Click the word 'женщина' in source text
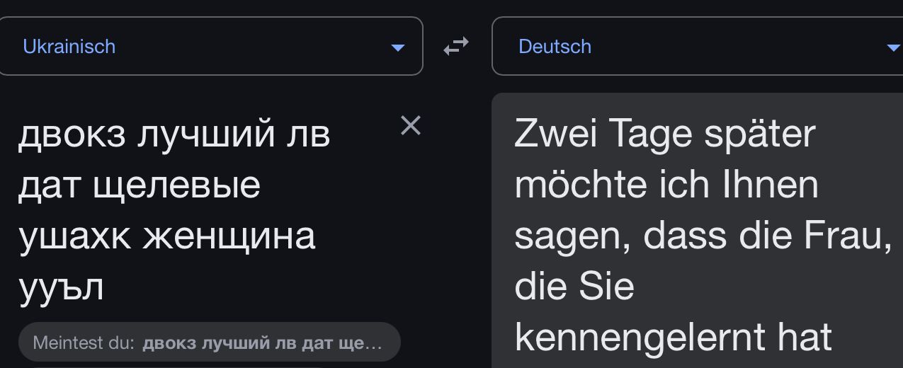The image size is (903, 368). (229, 236)
